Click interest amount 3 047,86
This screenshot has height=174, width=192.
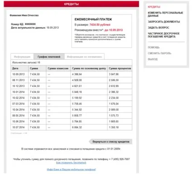114,74
